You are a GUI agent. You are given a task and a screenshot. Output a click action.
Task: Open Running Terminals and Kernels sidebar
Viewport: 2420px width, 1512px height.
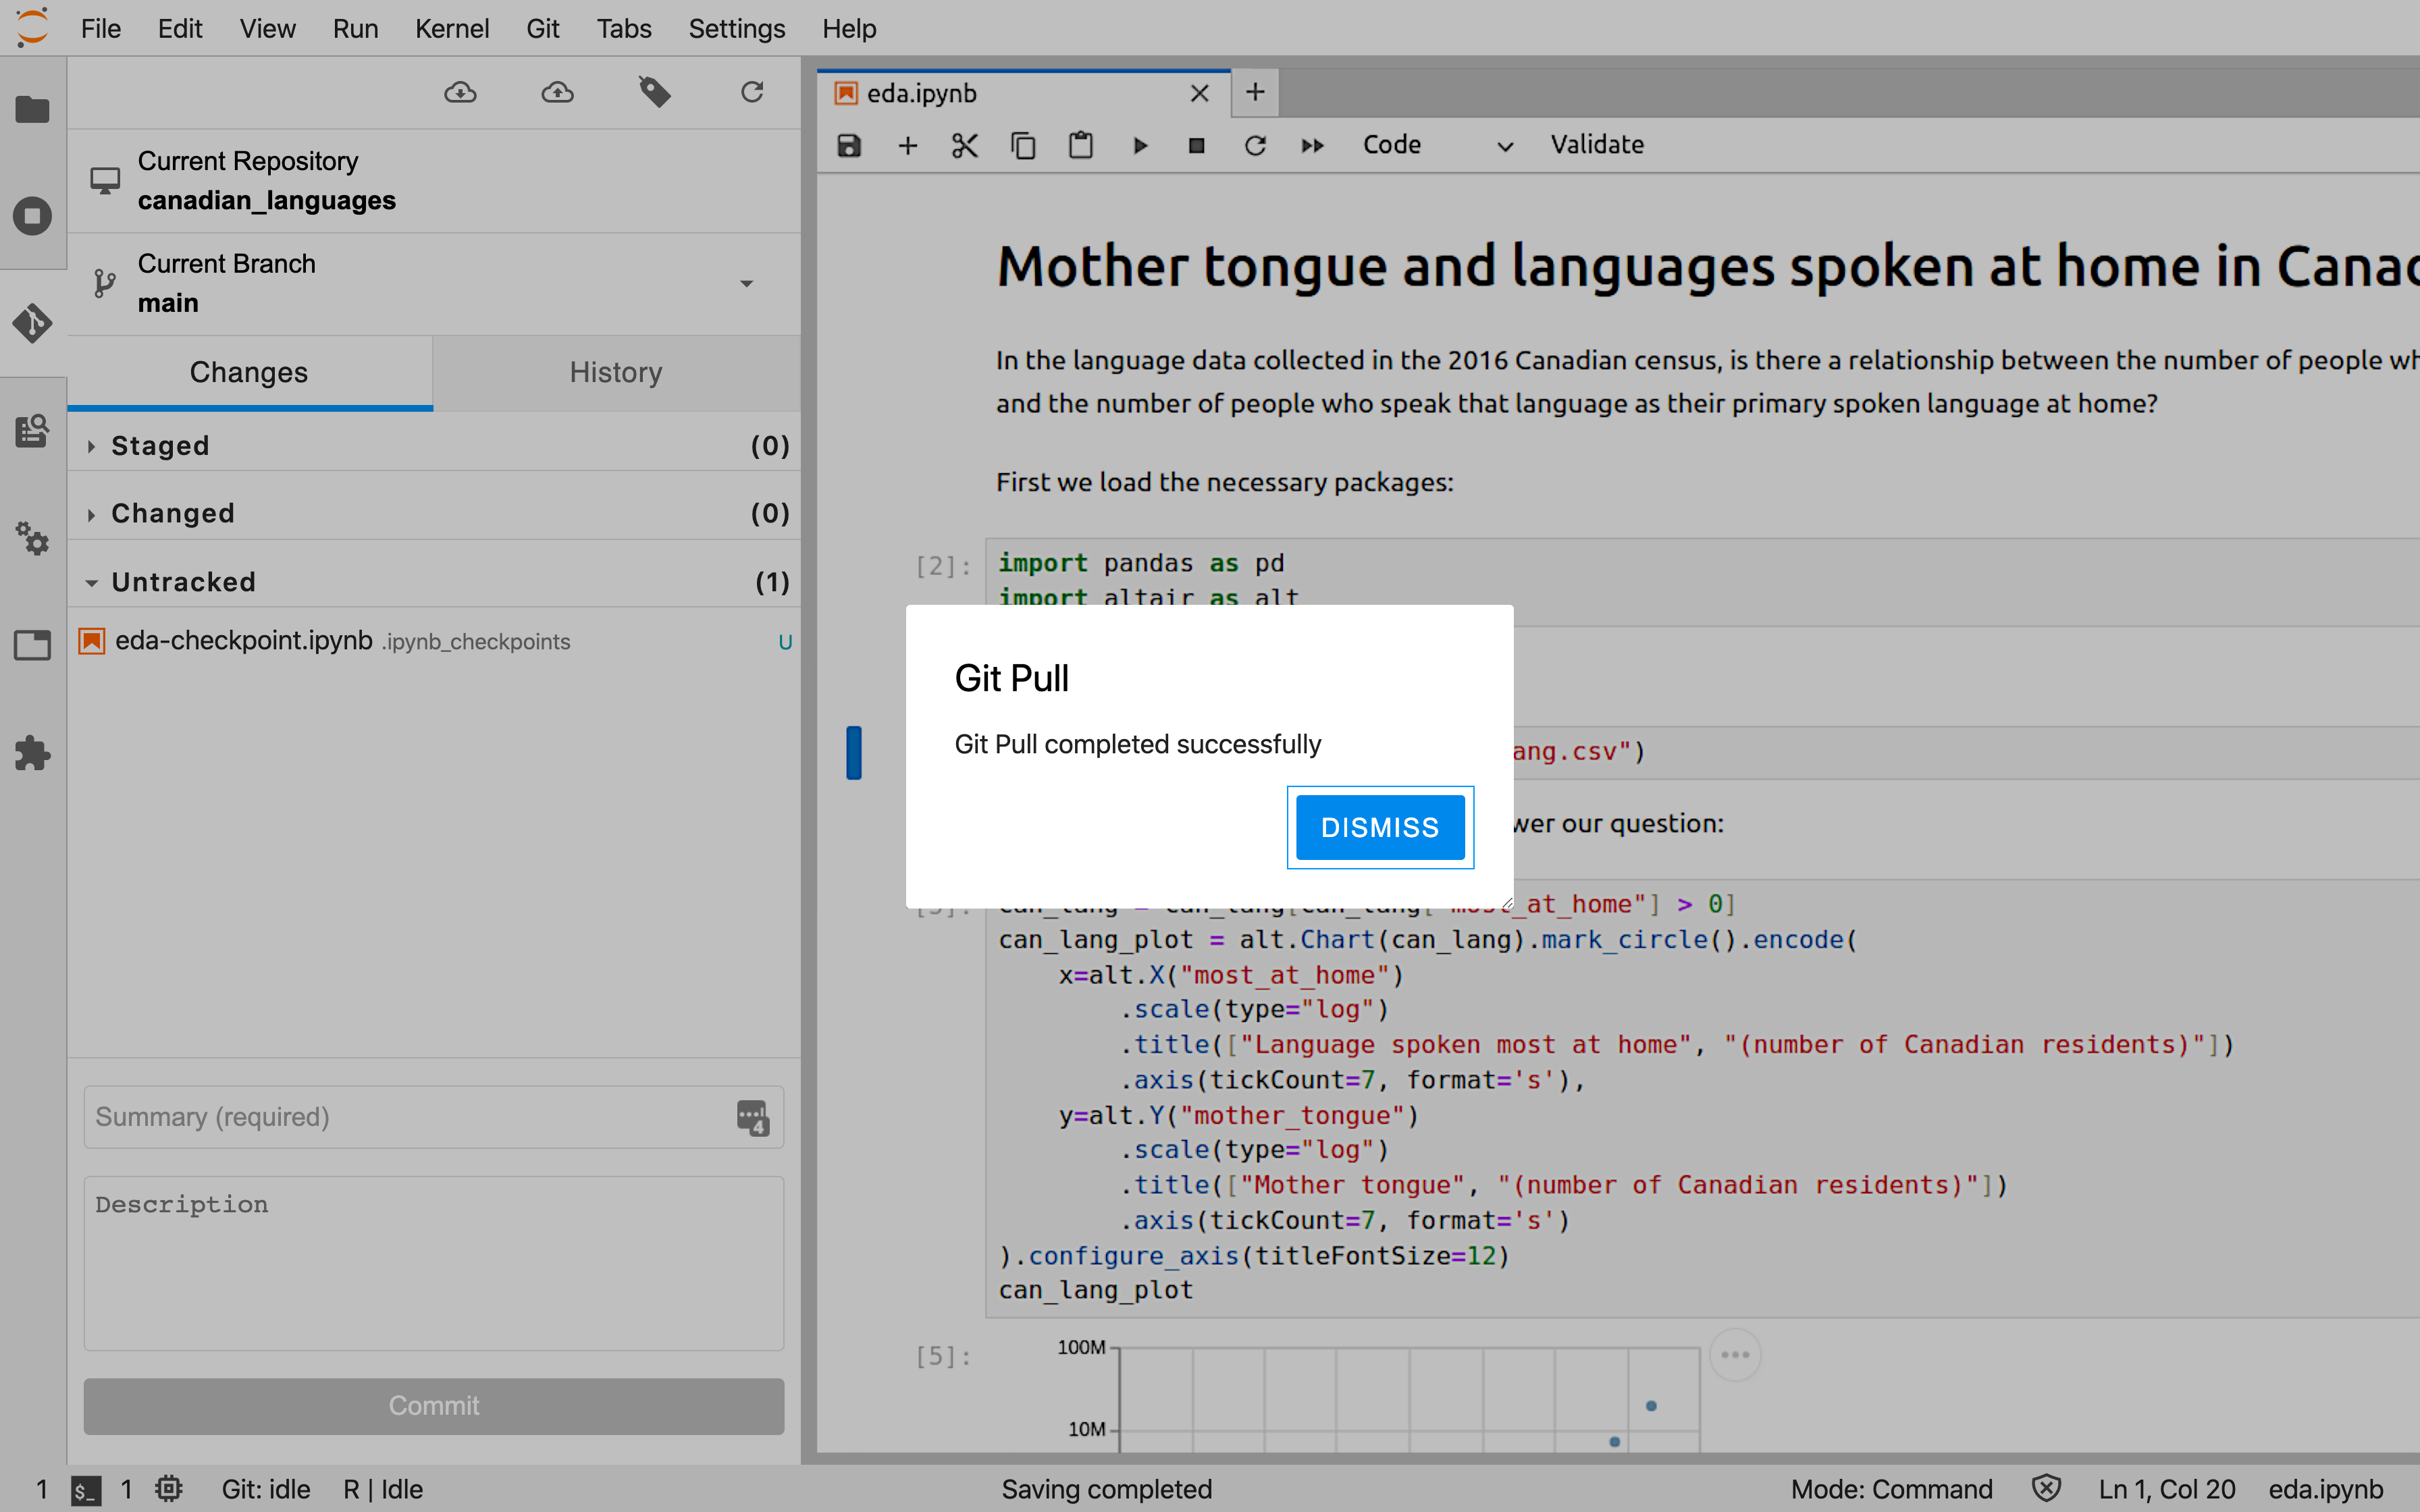[33, 216]
